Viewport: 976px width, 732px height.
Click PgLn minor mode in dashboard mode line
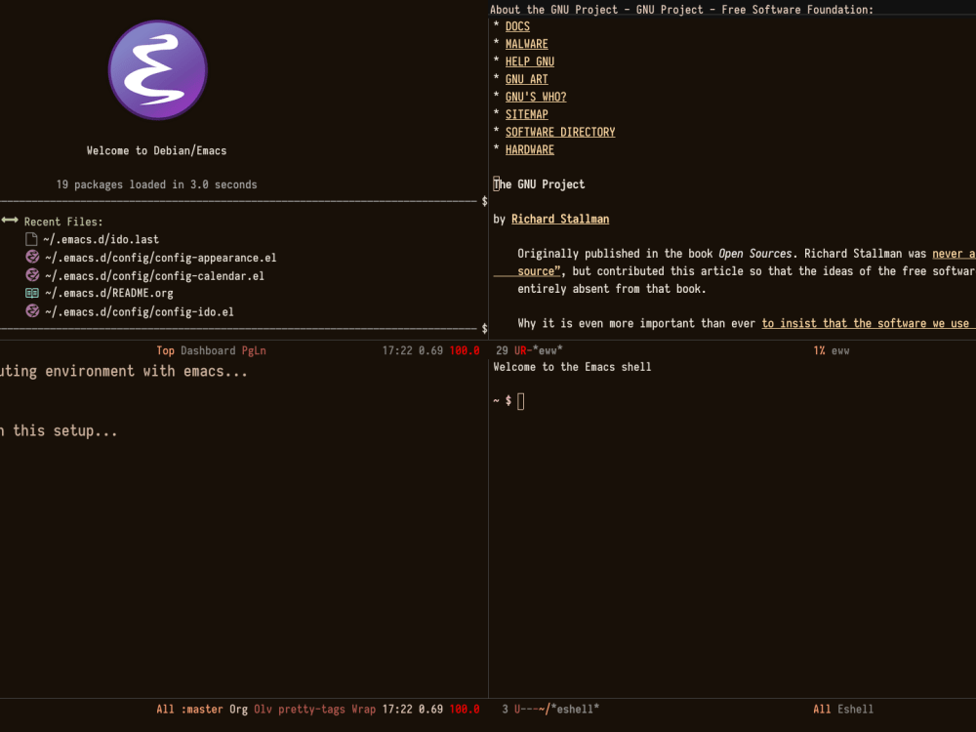tap(254, 350)
